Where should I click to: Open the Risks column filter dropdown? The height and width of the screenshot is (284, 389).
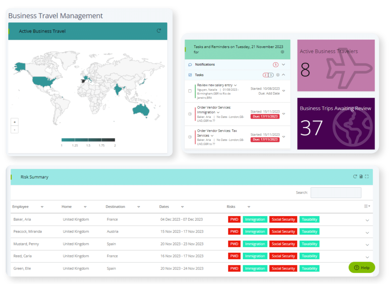click(x=249, y=207)
